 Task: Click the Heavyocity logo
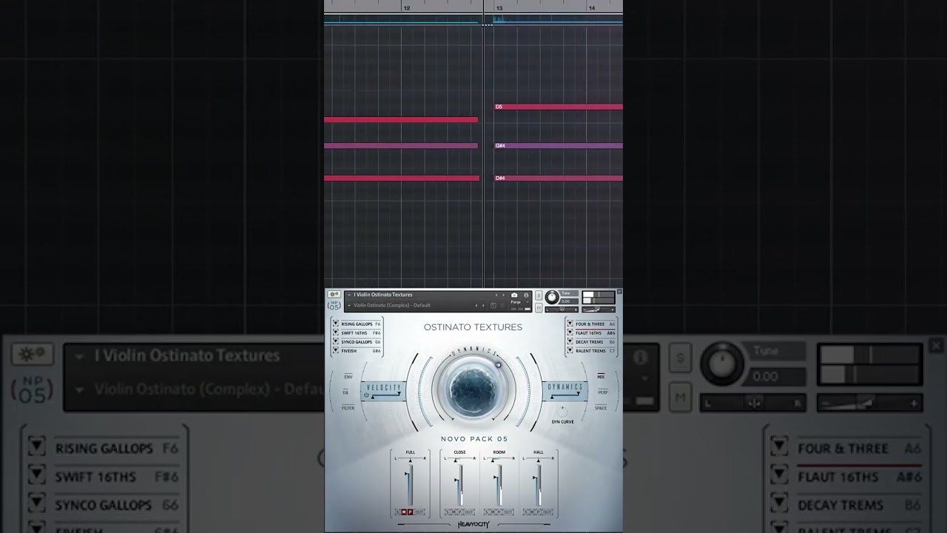(473, 525)
